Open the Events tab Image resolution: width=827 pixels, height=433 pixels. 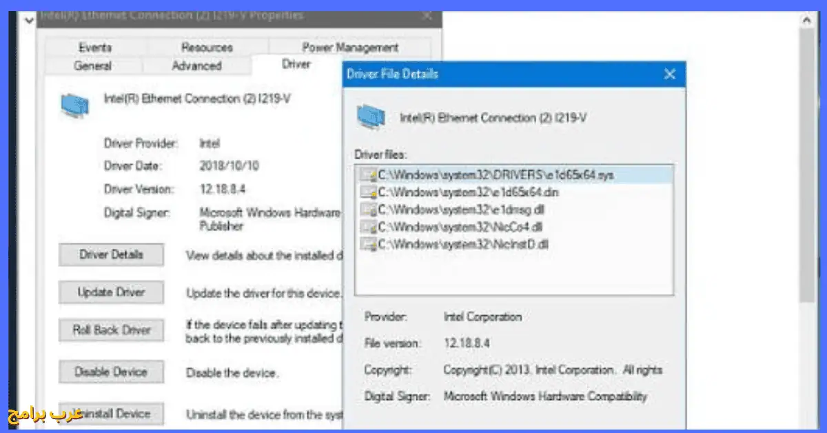95,48
